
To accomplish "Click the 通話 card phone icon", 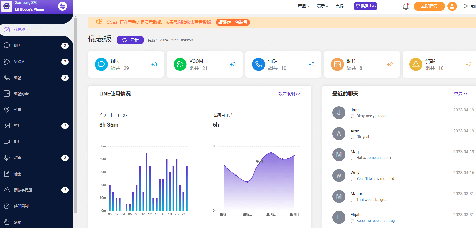I will coord(259,64).
